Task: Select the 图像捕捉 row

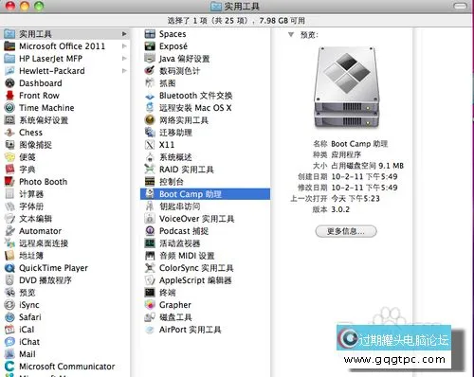Action: [x=66, y=145]
